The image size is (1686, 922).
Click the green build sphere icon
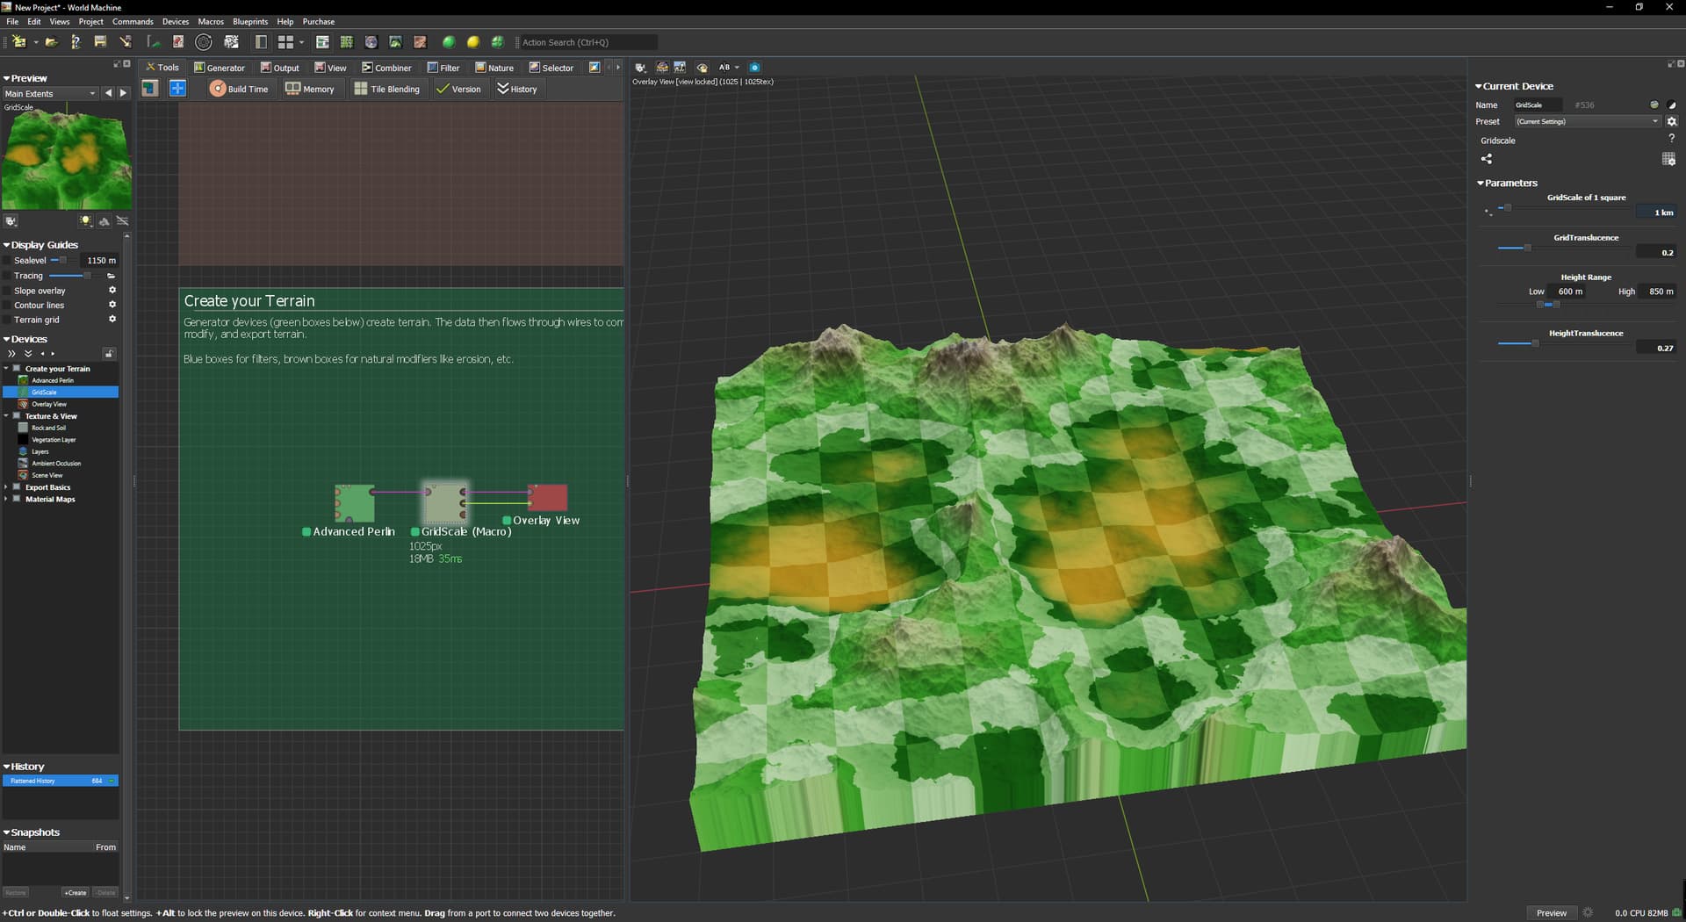click(449, 42)
